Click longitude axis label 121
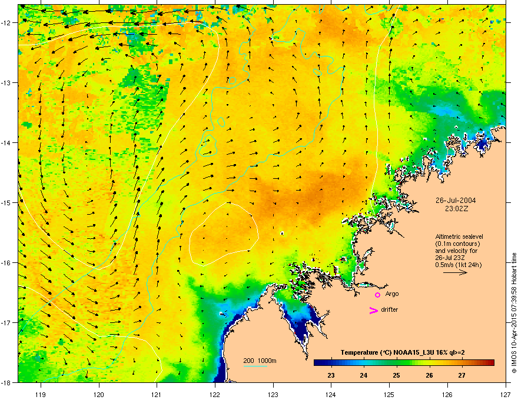The width and height of the screenshot is (518, 400). click(x=157, y=394)
